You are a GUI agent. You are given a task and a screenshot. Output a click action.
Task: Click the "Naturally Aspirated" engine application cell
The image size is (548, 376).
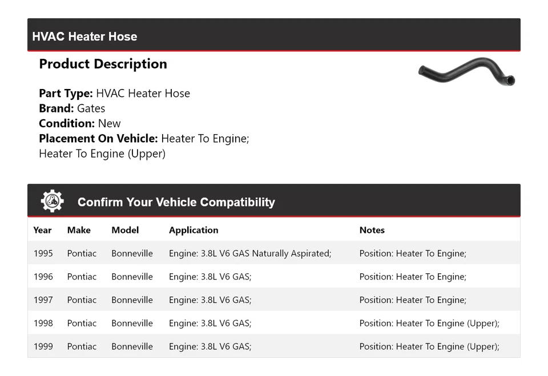(x=249, y=253)
